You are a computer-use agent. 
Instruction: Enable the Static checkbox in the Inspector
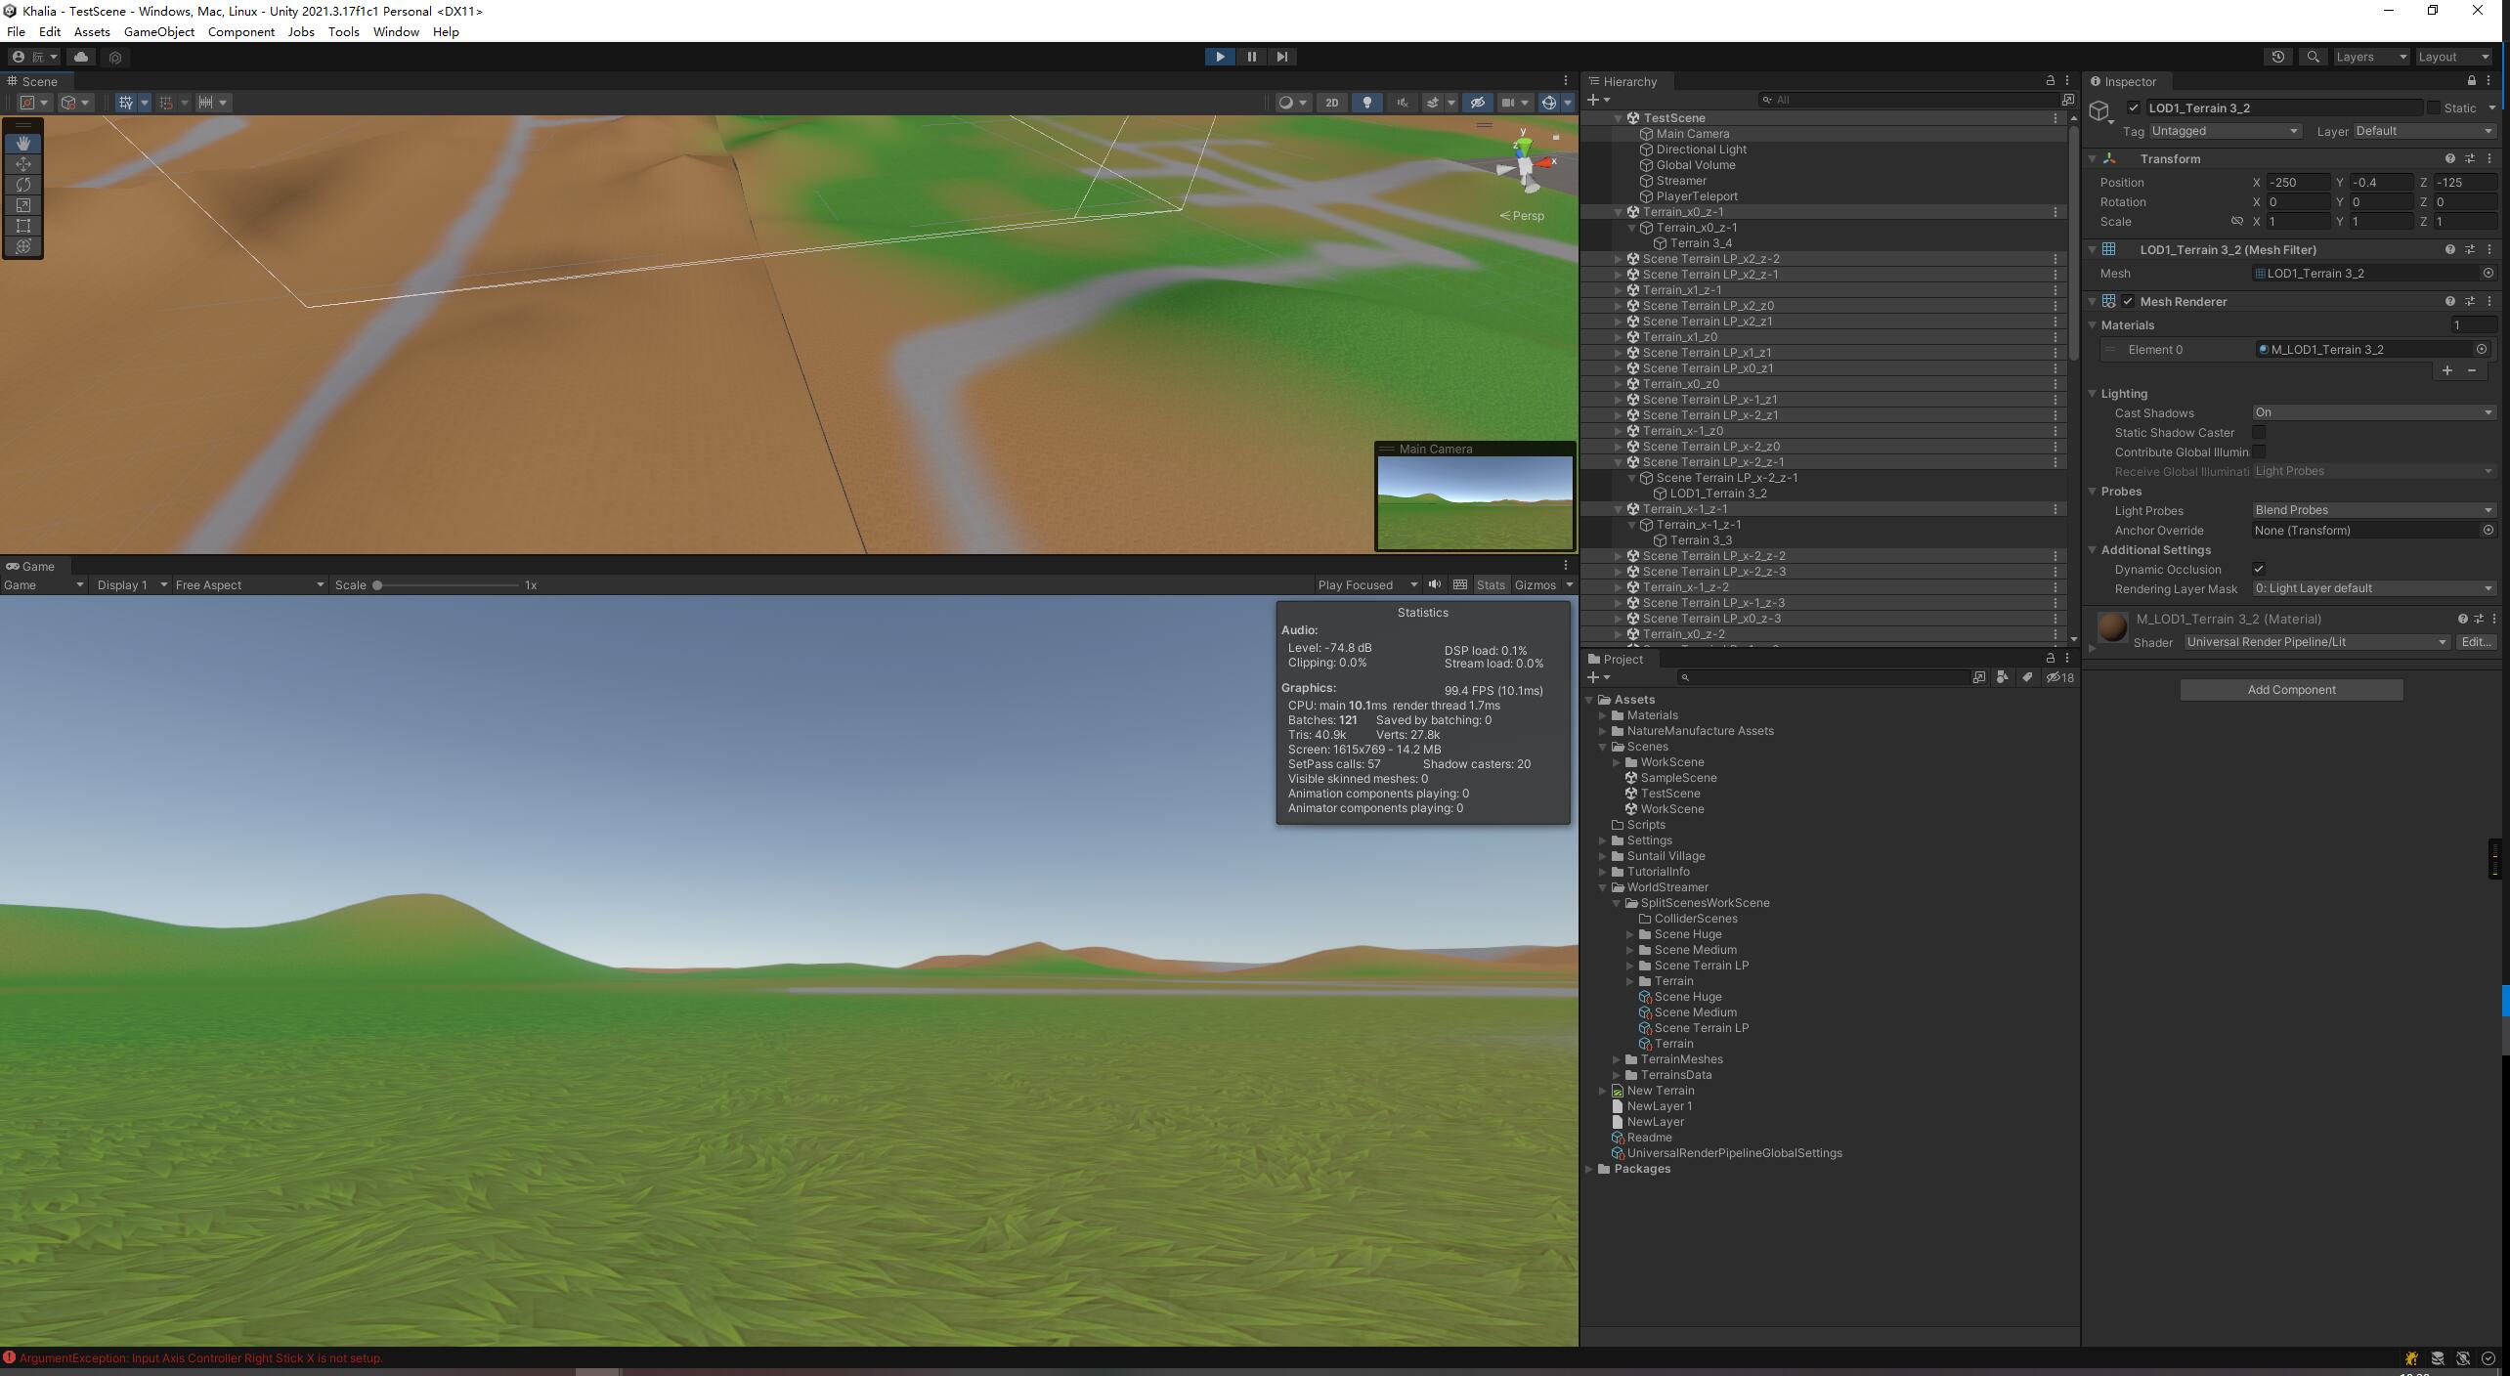(x=2433, y=107)
